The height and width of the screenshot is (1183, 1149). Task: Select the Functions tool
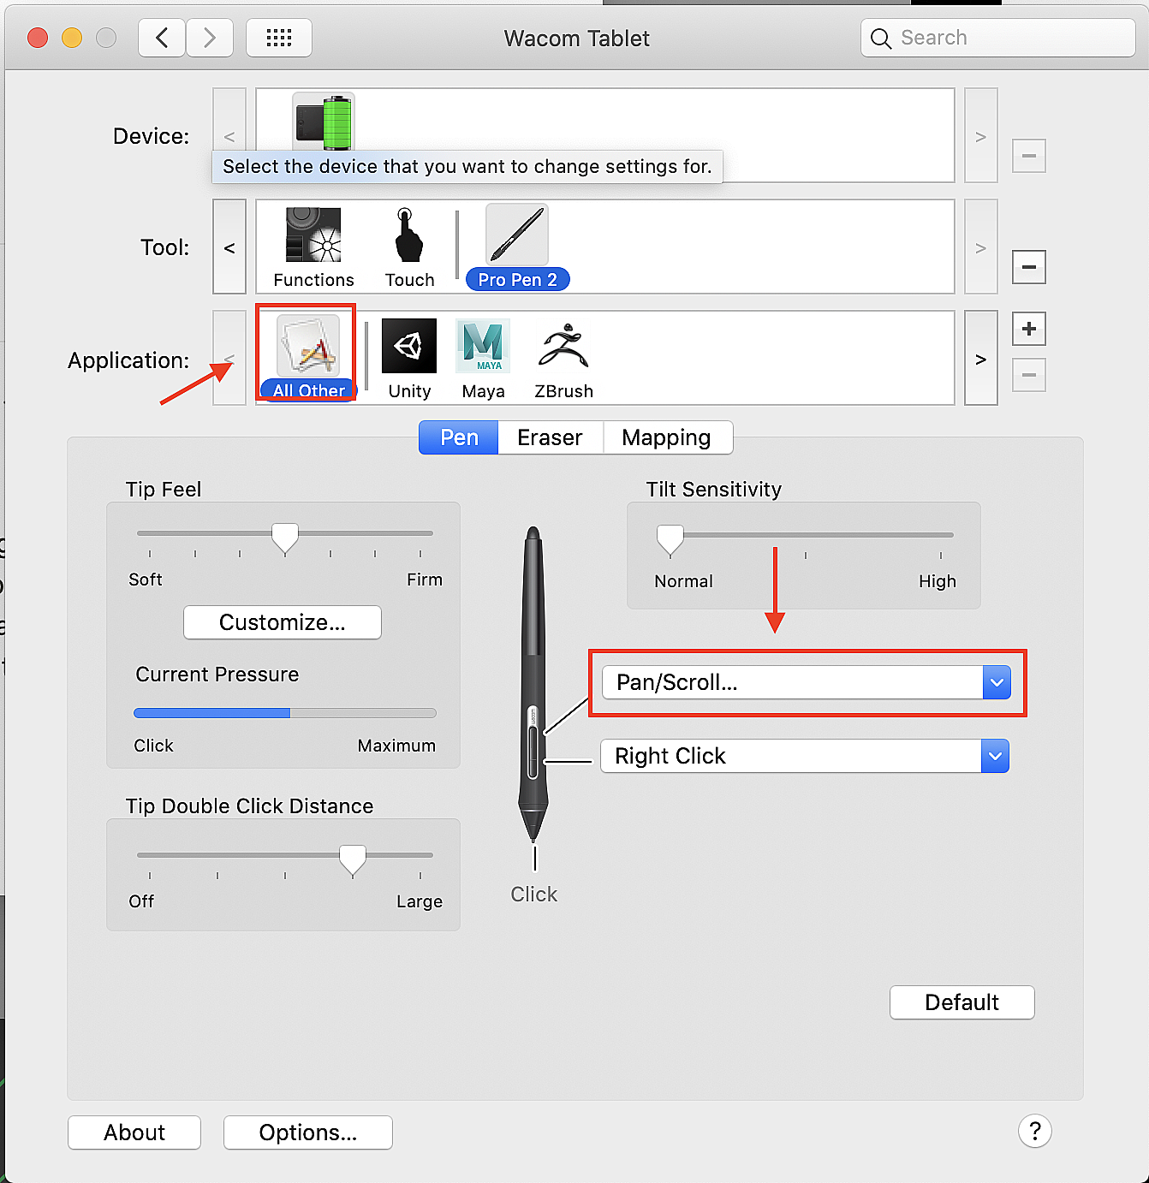click(313, 247)
